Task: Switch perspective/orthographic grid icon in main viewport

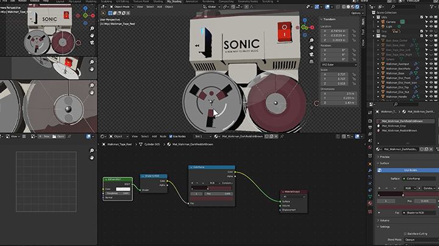Action: 312,61
